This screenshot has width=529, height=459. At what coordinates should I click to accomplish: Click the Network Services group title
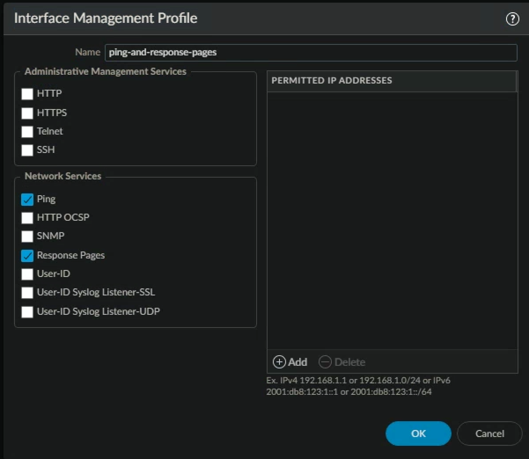pos(63,176)
